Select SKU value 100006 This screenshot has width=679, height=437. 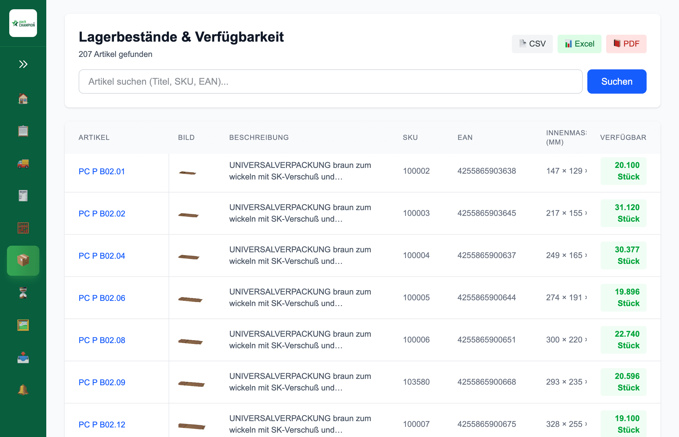[x=416, y=340]
